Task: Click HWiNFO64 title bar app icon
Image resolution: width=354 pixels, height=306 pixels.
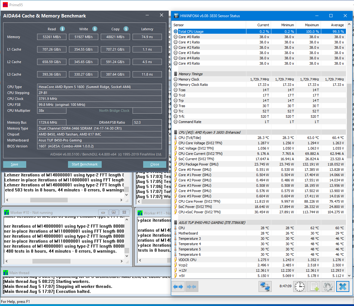Action: (176, 16)
